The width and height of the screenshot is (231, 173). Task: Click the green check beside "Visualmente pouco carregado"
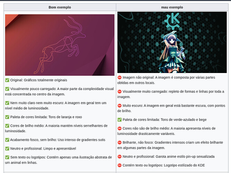point(7,89)
